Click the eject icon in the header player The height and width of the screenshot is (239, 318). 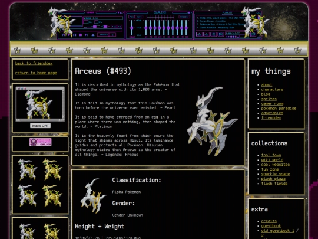click(93, 35)
